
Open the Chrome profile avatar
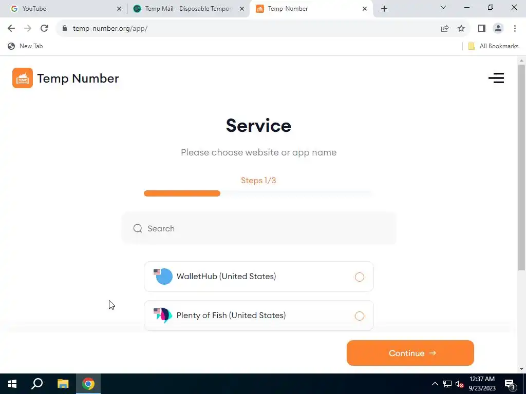498,29
